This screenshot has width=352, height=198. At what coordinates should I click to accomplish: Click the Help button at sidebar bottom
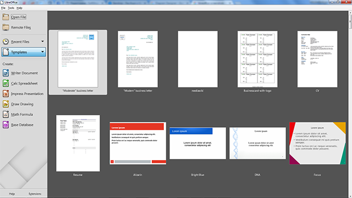12,194
